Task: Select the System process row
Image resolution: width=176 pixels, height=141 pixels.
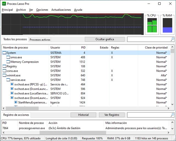Action: (x=86, y=53)
